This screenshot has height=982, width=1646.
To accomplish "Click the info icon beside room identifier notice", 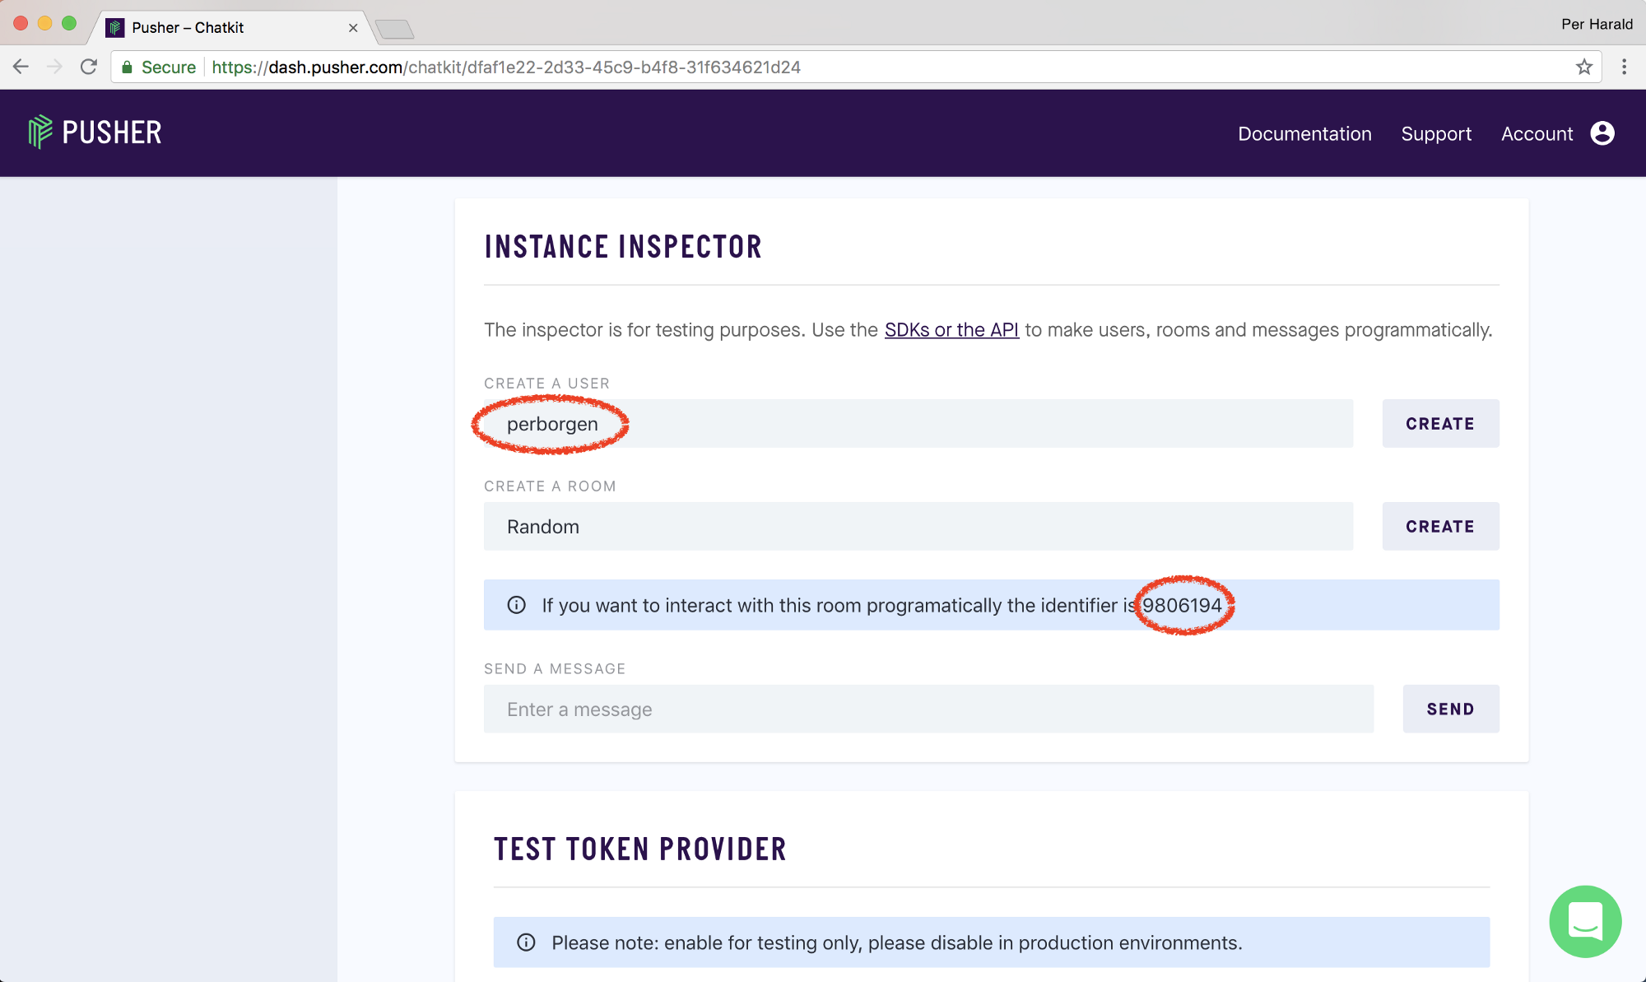I will pyautogui.click(x=517, y=605).
